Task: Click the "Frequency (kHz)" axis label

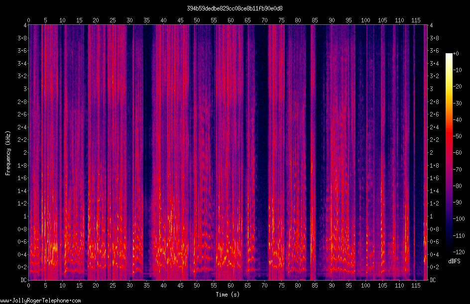Action: point(8,153)
